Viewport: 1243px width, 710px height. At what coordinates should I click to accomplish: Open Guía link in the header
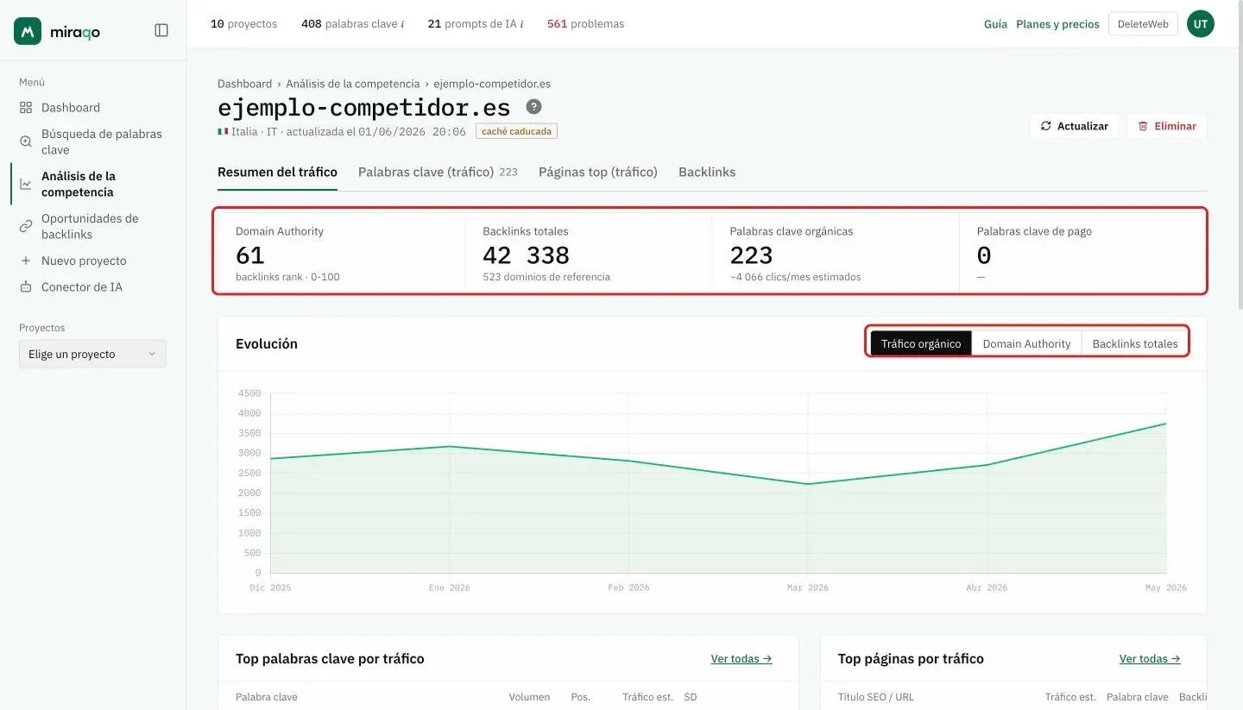995,24
